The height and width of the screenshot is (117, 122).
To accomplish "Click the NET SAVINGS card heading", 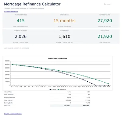I will point(105,31).
